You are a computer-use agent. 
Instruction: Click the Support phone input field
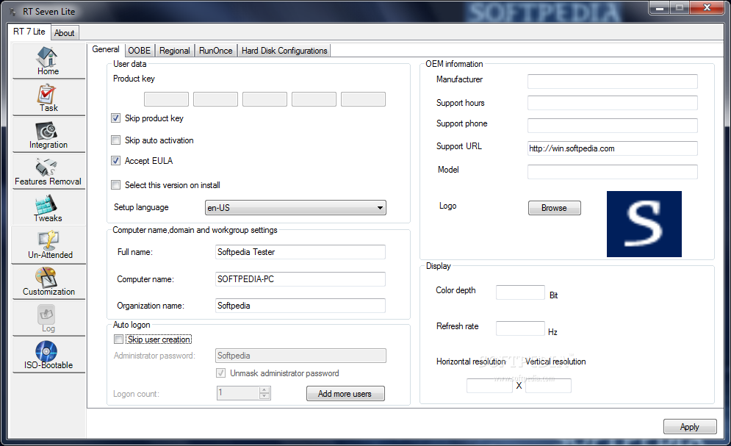coord(613,126)
